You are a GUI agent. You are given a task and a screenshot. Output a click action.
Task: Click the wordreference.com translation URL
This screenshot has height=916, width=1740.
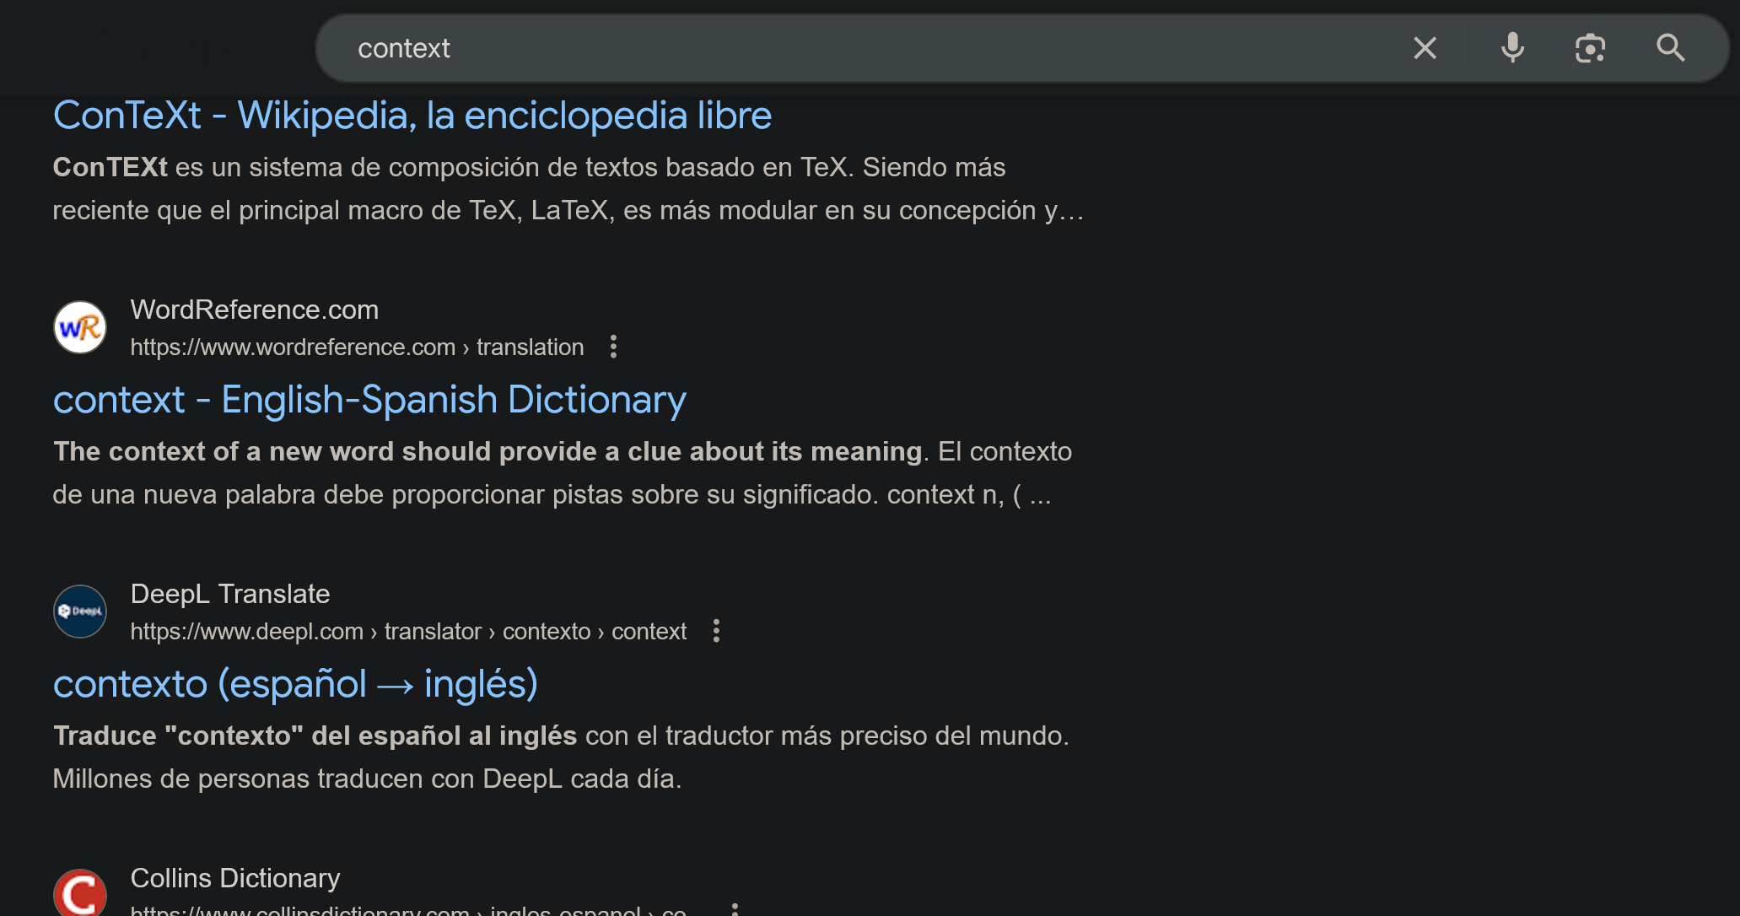[356, 347]
